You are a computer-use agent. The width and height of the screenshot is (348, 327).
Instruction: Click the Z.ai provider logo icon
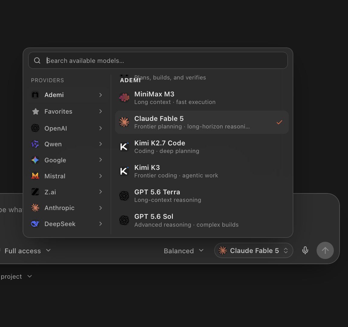tap(35, 192)
